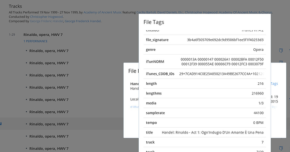
Task: Open the d:\Mus file path link
Action: click(134, 107)
